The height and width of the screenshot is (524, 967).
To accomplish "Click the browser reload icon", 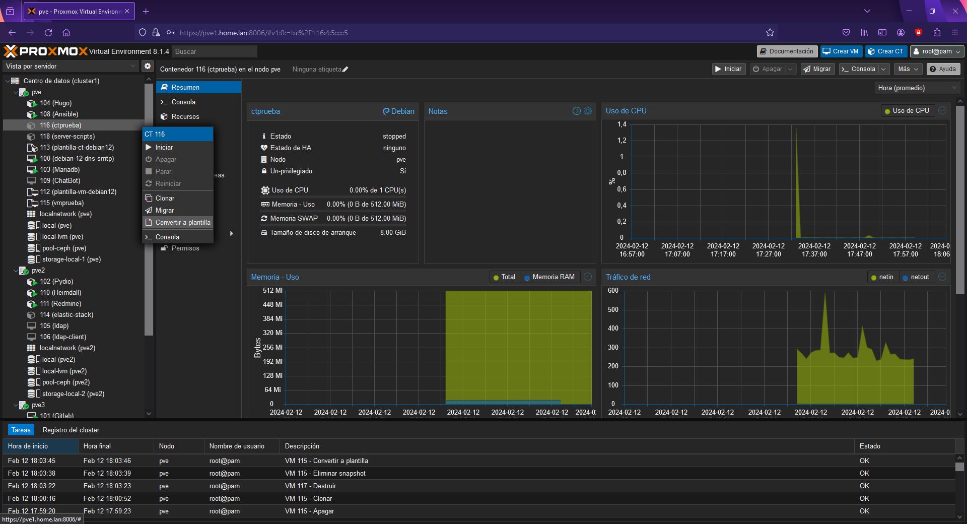I will (x=48, y=33).
